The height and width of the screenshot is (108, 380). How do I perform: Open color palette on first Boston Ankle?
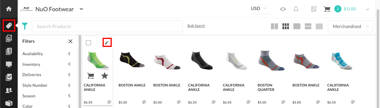coord(144,102)
